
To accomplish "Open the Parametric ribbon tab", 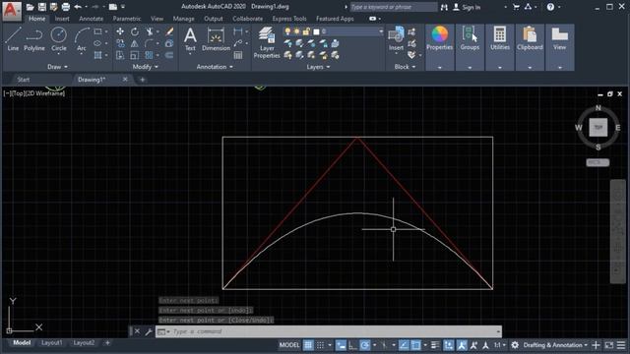I will [x=127, y=19].
